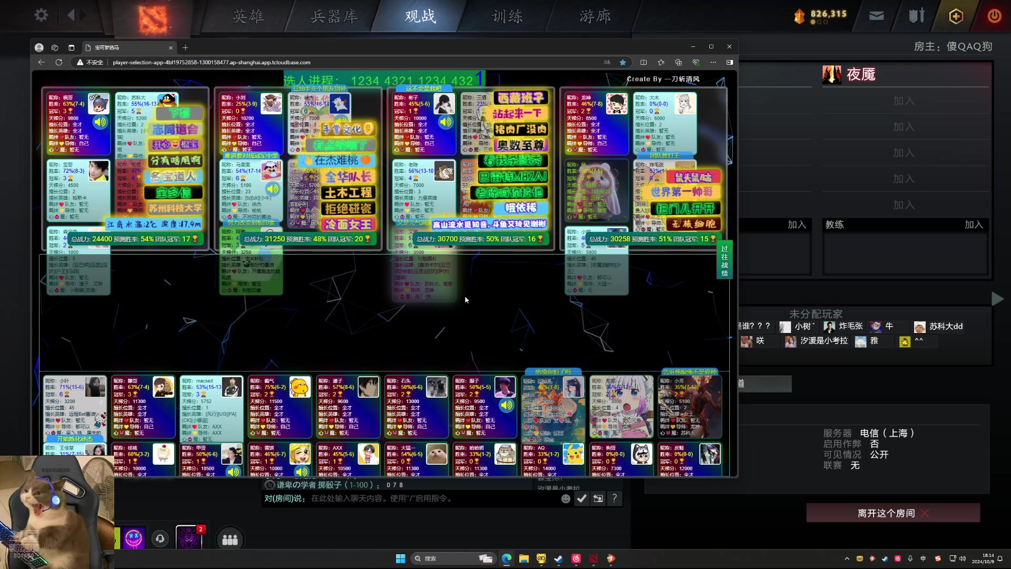
Task: Open the Edge split screen icon
Action: (643, 62)
